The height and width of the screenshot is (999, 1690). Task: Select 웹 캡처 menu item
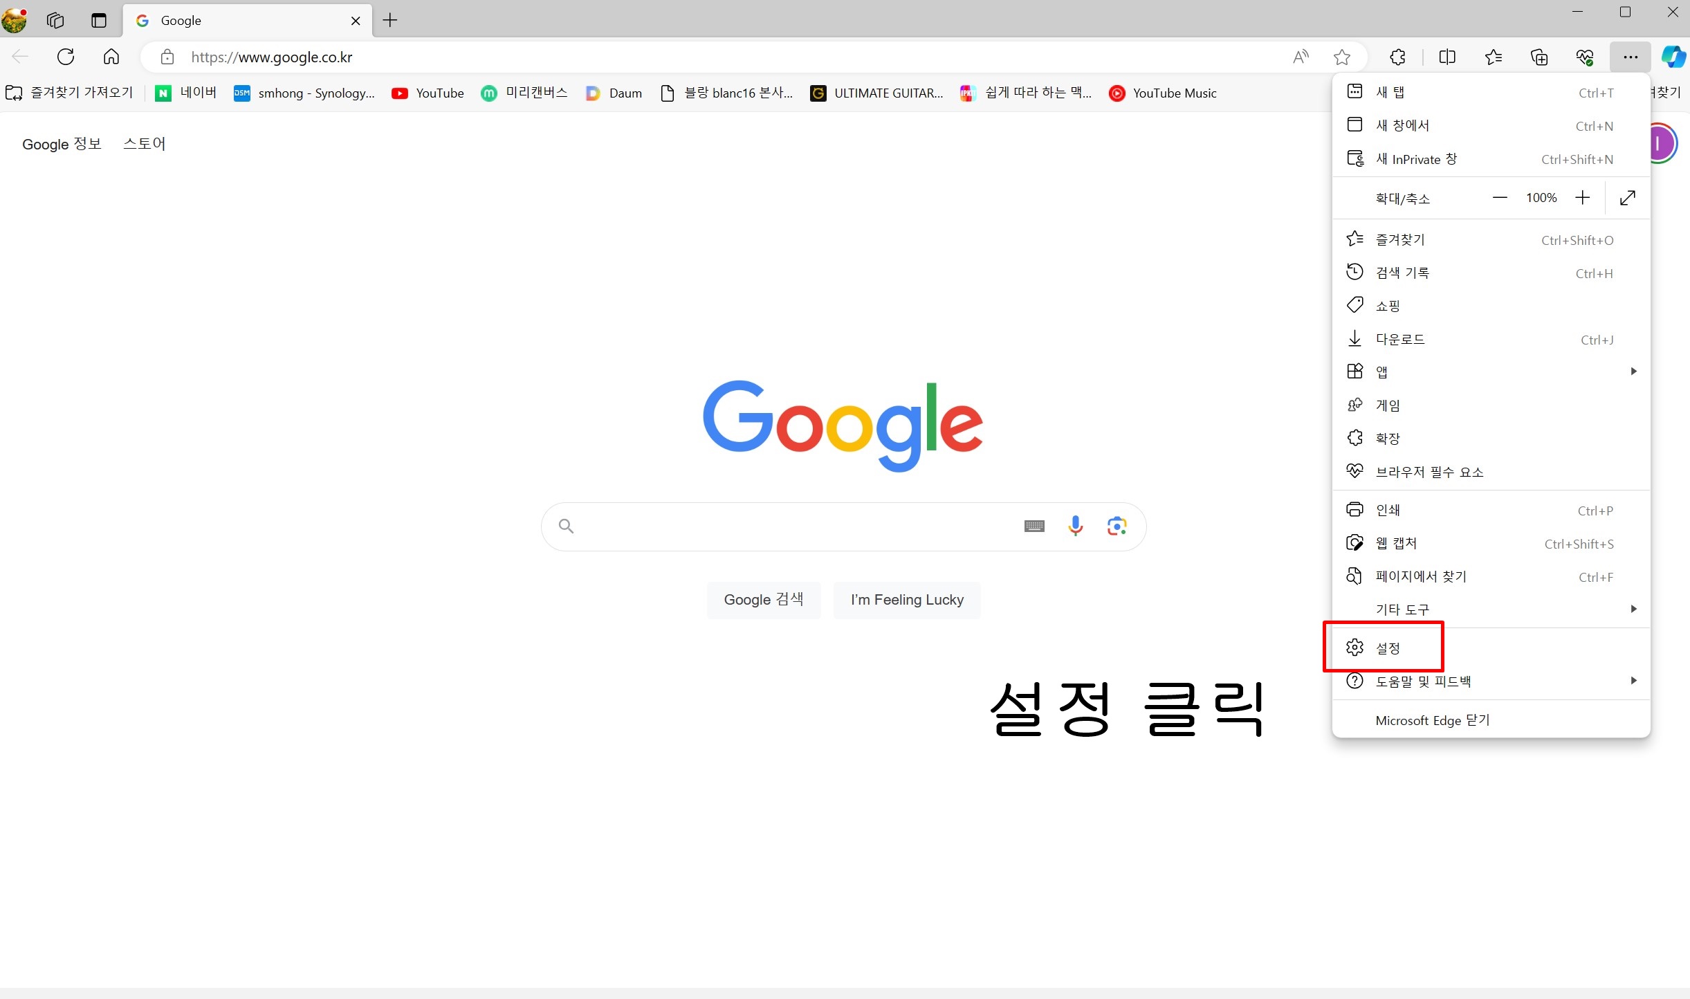point(1491,543)
